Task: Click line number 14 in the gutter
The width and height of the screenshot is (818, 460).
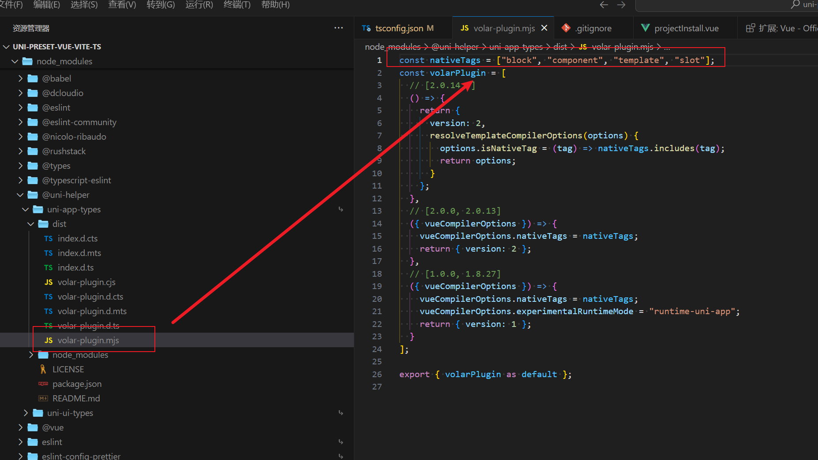Action: (377, 223)
